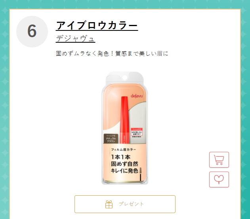Screen dimensions: 250x219
Task: Click the hang hole on the package top
Action: 125,77
